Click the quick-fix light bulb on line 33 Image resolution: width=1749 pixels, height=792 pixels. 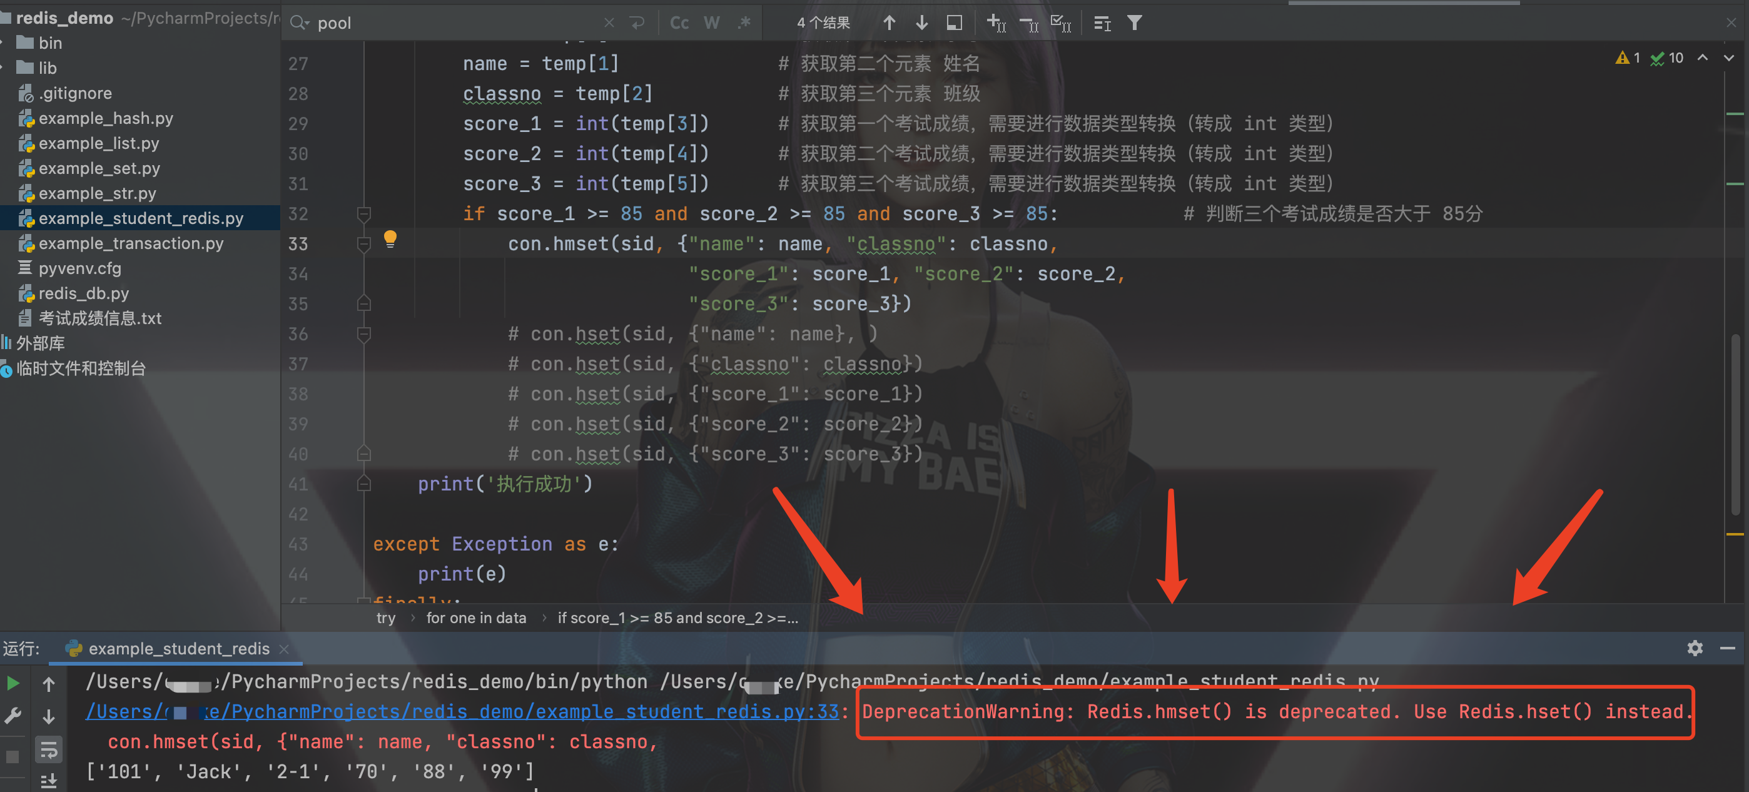pos(390,238)
